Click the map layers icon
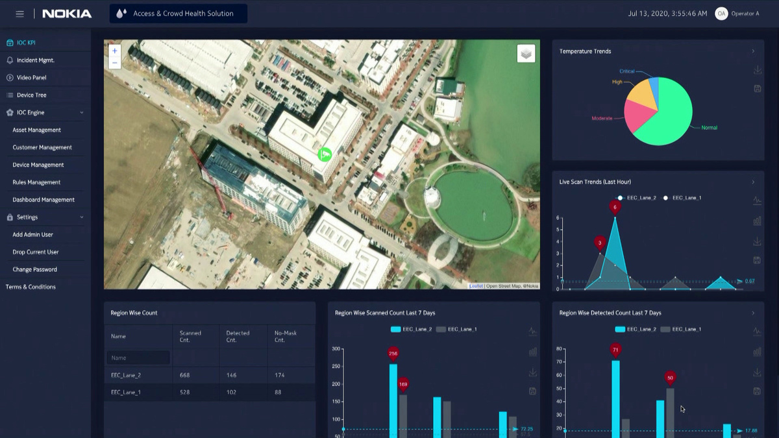Screen dimensions: 779x438 [526, 54]
